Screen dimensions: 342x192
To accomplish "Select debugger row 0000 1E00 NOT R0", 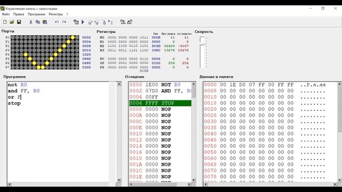I will [x=160, y=85].
